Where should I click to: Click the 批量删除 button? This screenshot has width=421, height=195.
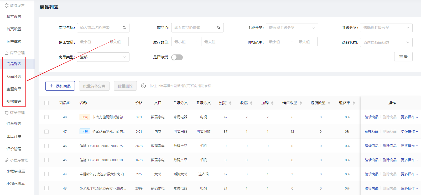(125, 86)
